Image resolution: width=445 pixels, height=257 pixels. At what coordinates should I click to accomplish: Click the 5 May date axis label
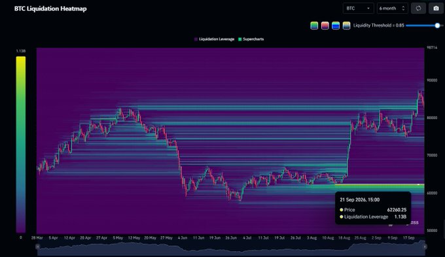[x=118, y=238]
